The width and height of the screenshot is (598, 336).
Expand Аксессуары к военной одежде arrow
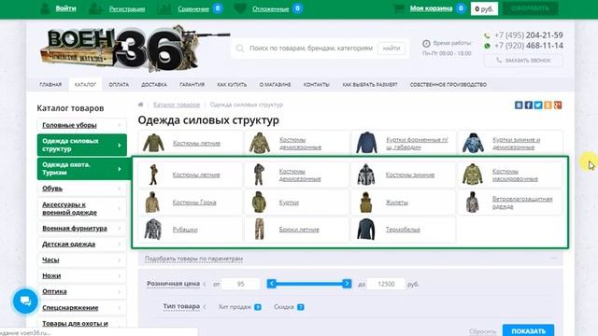tap(120, 208)
